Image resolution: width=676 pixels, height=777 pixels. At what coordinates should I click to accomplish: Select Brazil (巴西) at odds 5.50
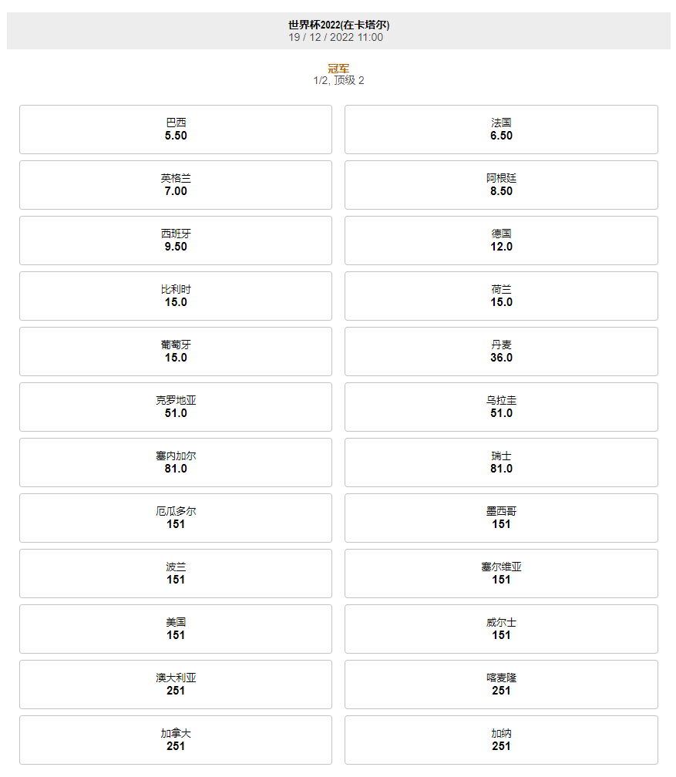176,129
